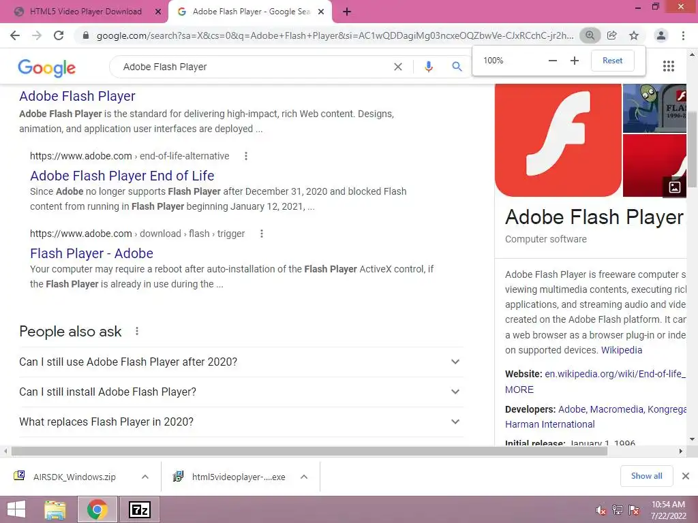Open the Flash tombstone thumbnail image
The height and width of the screenshot is (523, 698).
pyautogui.click(x=654, y=108)
